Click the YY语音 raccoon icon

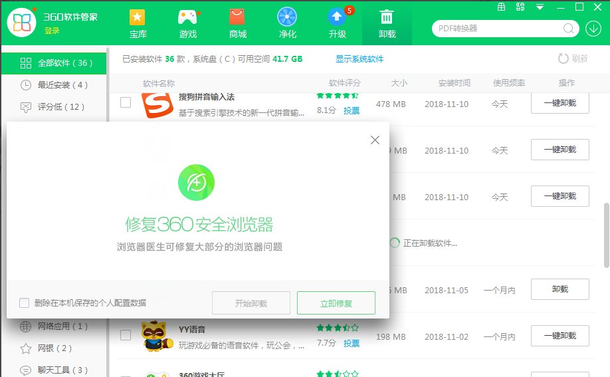[157, 336]
